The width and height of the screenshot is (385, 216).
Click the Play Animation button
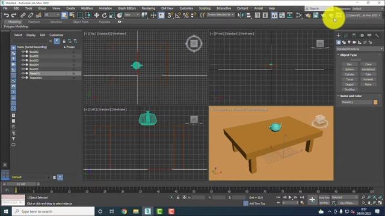(x=290, y=197)
